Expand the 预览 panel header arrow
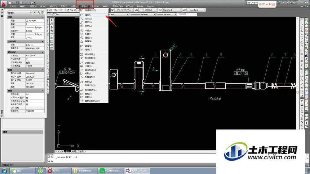The width and height of the screenshot is (310, 174). point(41,132)
